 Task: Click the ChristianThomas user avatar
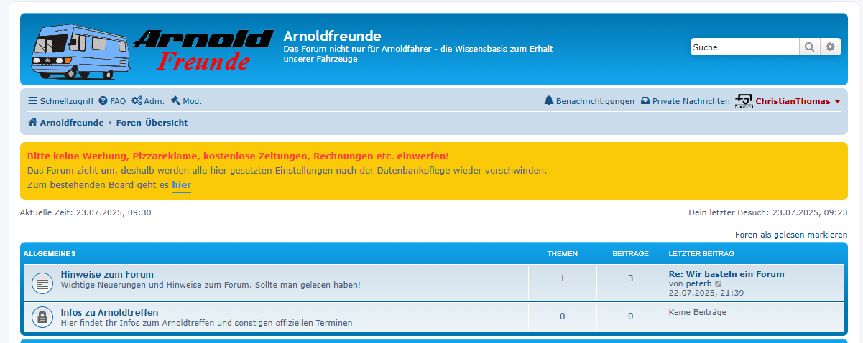[x=744, y=101]
